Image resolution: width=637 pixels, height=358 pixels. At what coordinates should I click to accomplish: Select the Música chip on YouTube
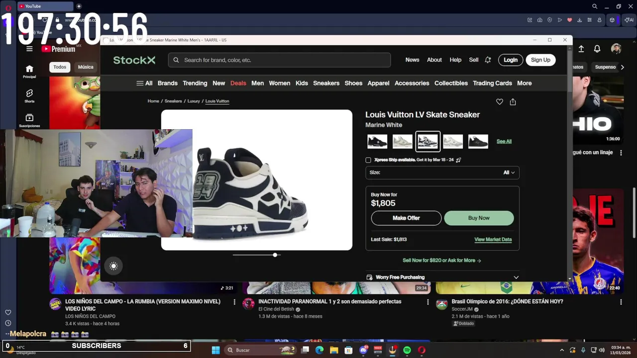[x=86, y=67]
